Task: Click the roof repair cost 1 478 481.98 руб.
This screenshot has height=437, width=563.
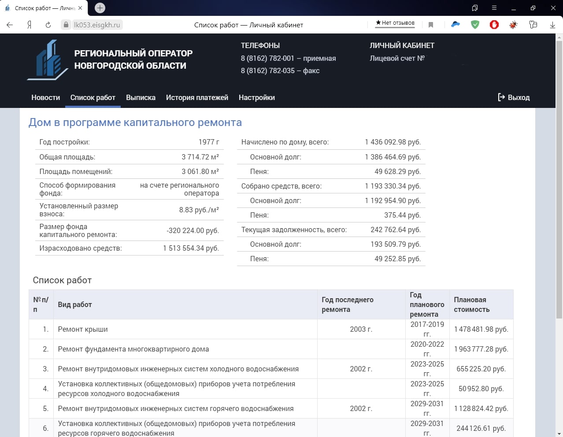Action: pyautogui.click(x=481, y=329)
